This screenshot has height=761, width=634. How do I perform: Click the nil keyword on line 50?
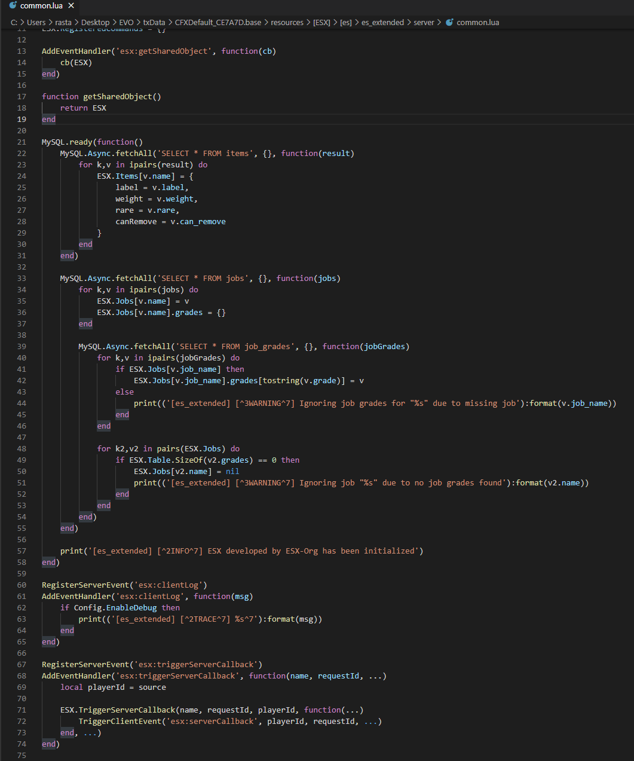coord(232,472)
